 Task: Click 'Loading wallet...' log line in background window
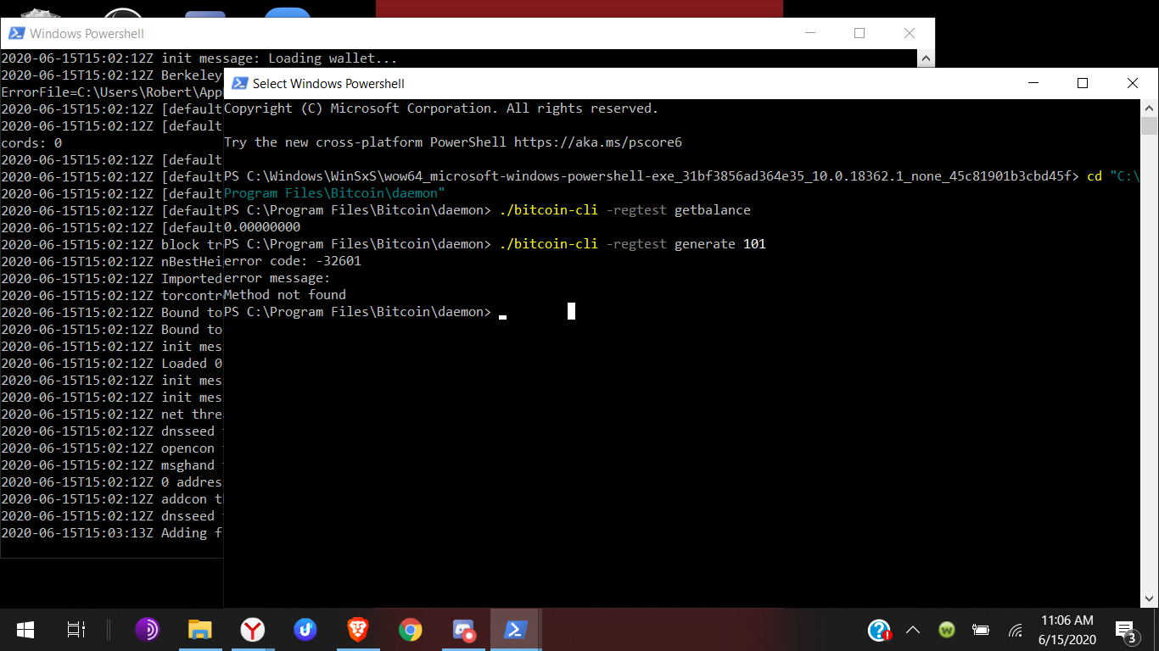(x=199, y=58)
